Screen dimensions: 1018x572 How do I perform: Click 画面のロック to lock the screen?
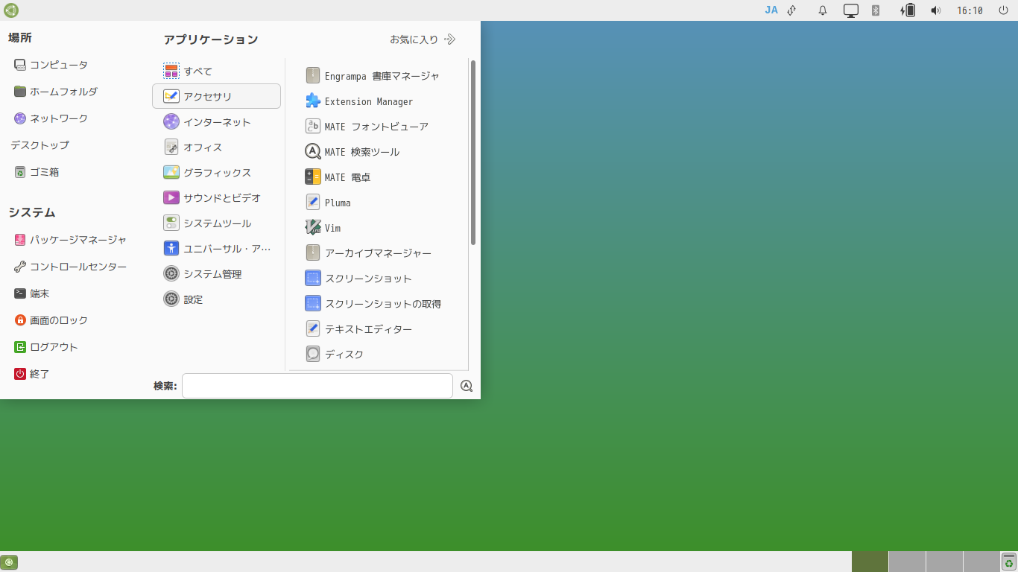pyautogui.click(x=51, y=320)
